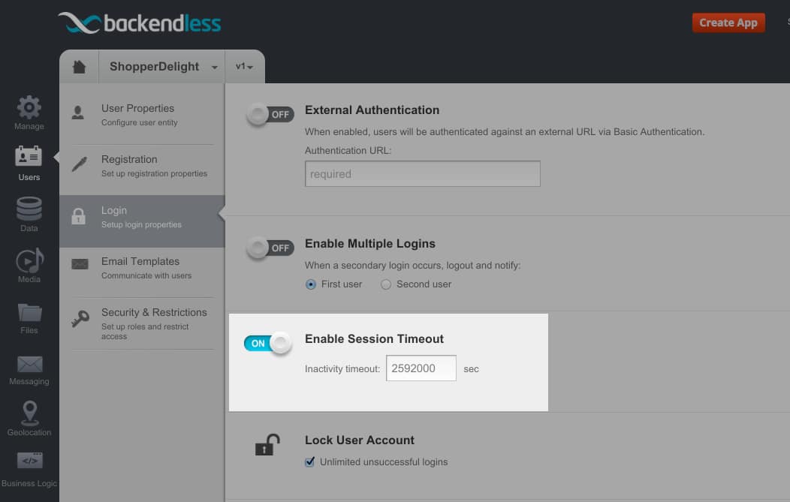Select the Second user radio button
This screenshot has width=790, height=502.
click(x=386, y=284)
